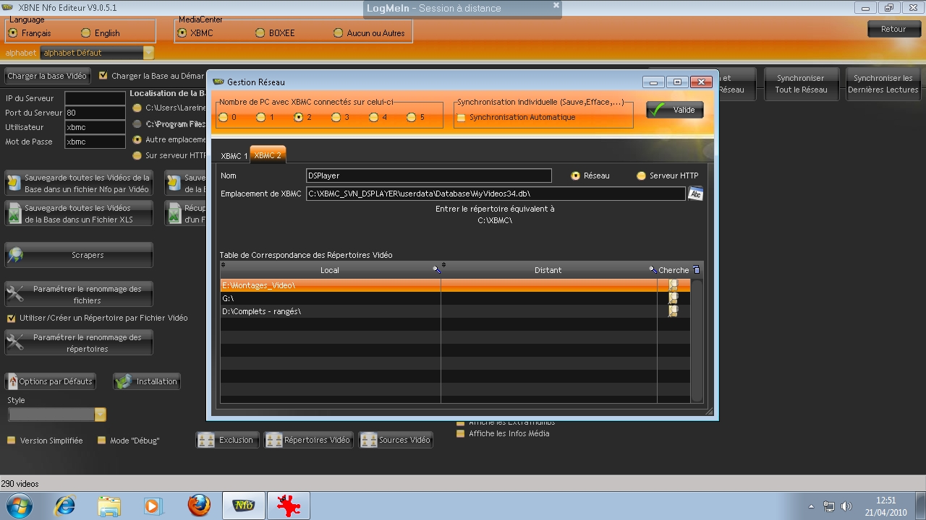This screenshot has height=520, width=926.
Task: Click Sauvegarde toutes les Vidéos dans un Fichier XLS
Action: coord(79,213)
